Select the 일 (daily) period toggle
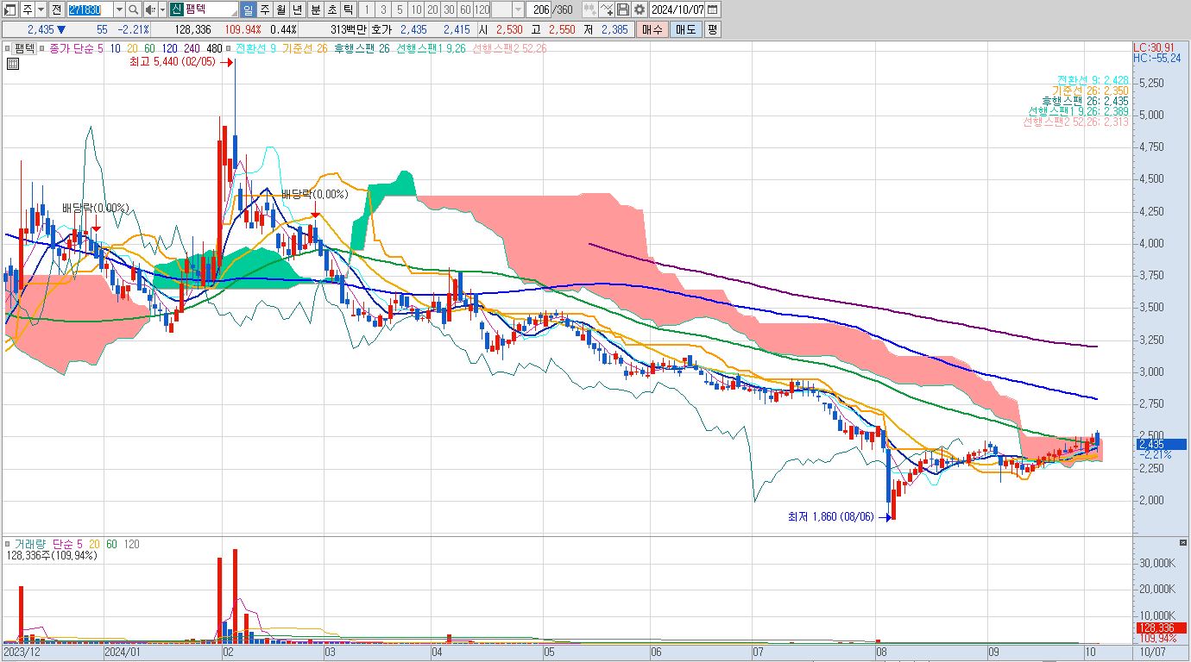This screenshot has height=662, width=1191. (248, 9)
